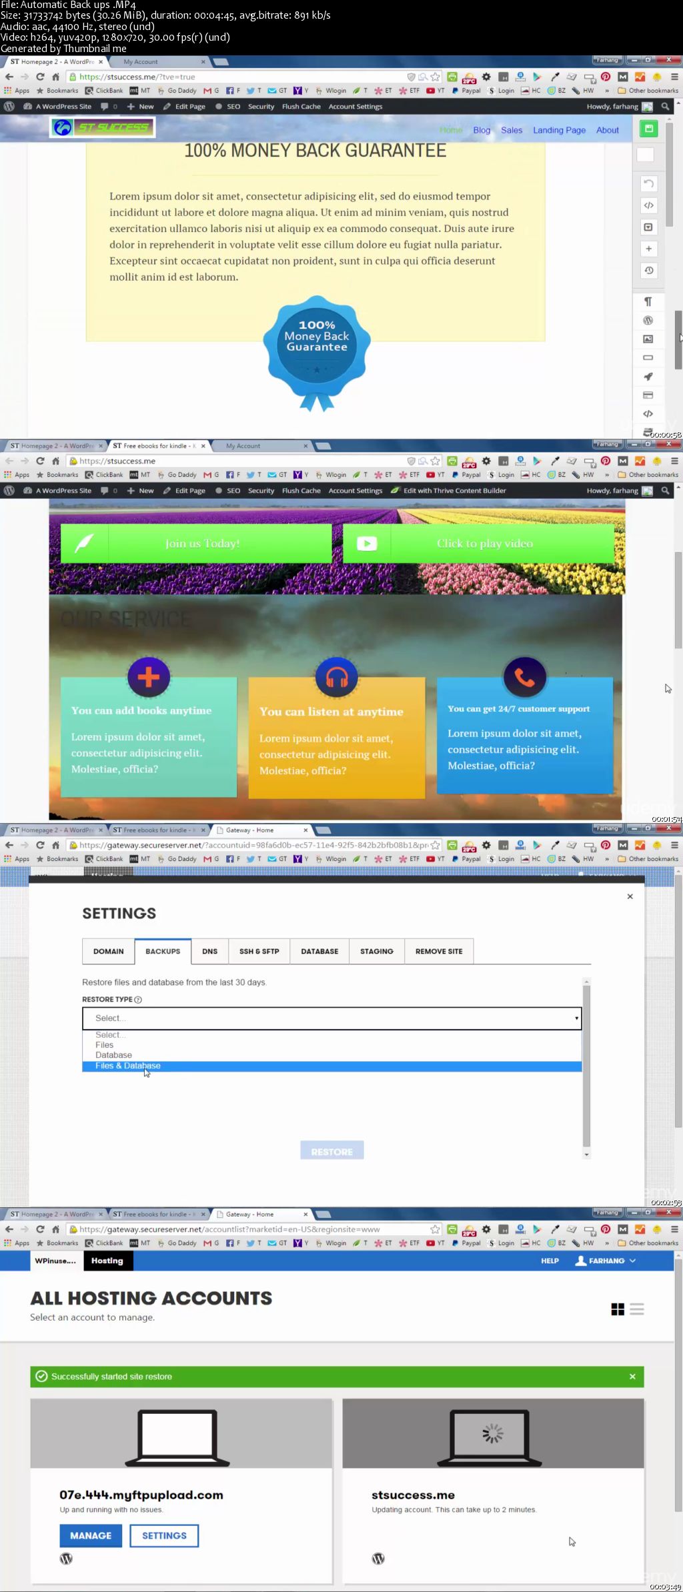
Task: Click SETTINGS button for 07e.444.myftpupload.com
Action: 164,1535
